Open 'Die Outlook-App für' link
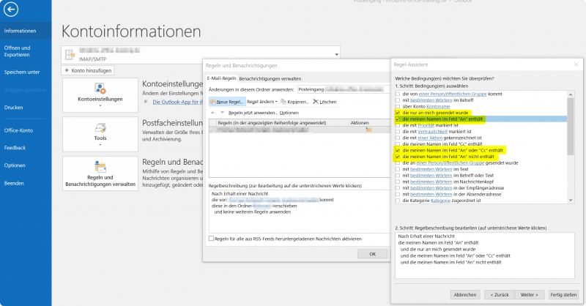This screenshot has width=586, height=306. pyautogui.click(x=178, y=102)
